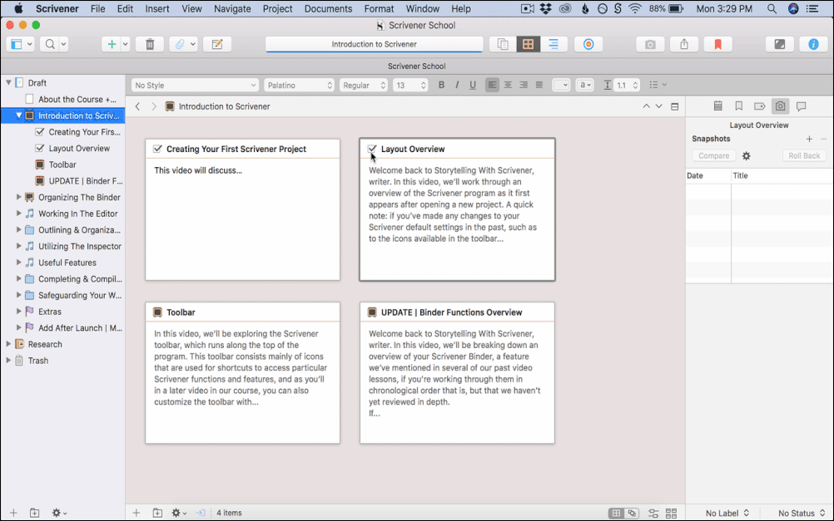Toggle the Layout Overview card checkbox
834x521 pixels.
372,149
